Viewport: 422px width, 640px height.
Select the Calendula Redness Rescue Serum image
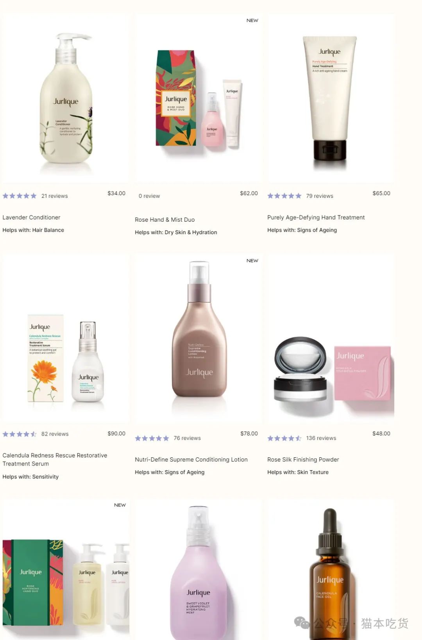tap(66, 339)
